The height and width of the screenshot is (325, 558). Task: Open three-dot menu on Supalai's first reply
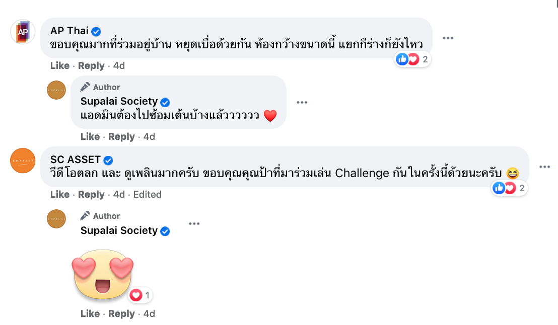click(x=302, y=102)
